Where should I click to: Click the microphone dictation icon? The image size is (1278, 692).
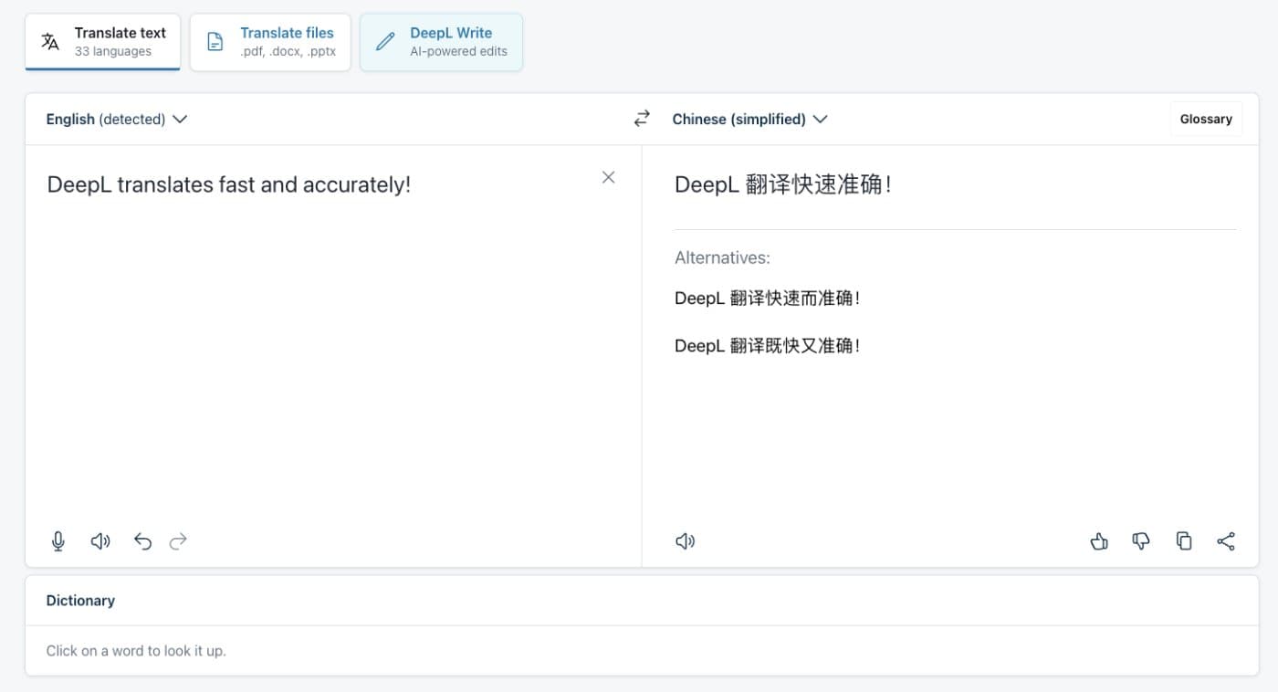tap(58, 541)
